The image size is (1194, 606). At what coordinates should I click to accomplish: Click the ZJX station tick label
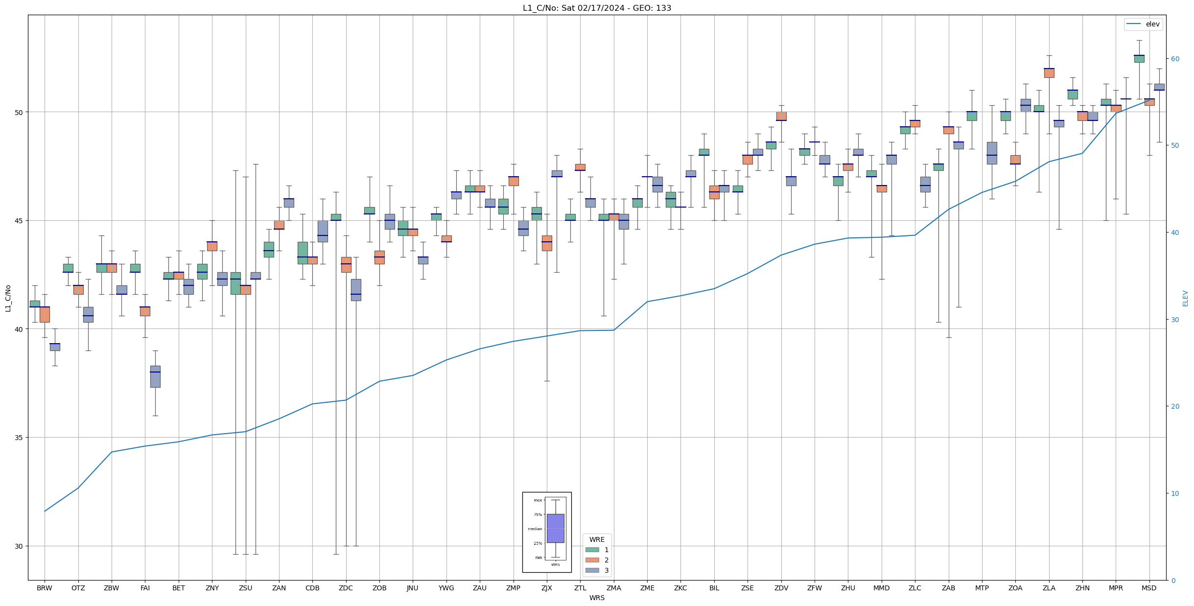(546, 588)
